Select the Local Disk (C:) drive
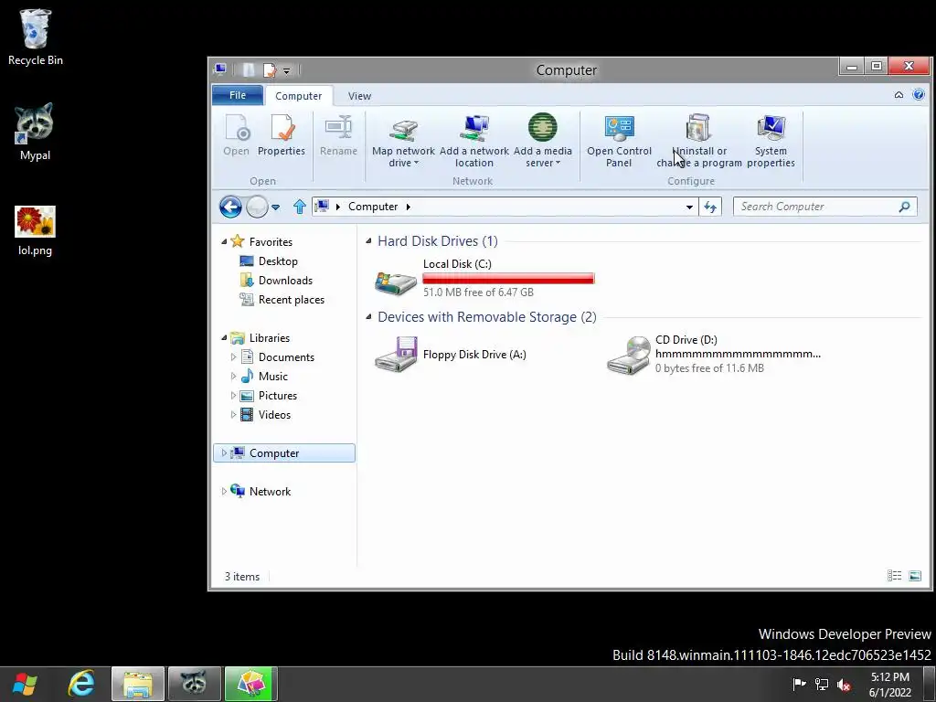The height and width of the screenshot is (702, 936). [x=484, y=278]
